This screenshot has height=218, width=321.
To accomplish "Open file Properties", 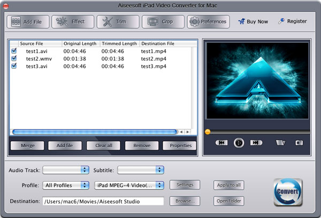I will coord(180,146).
